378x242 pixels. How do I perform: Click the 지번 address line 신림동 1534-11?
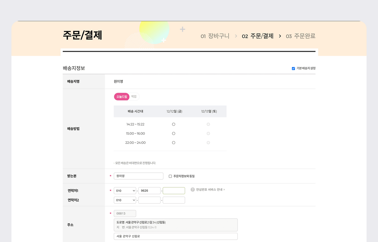click(x=136, y=228)
